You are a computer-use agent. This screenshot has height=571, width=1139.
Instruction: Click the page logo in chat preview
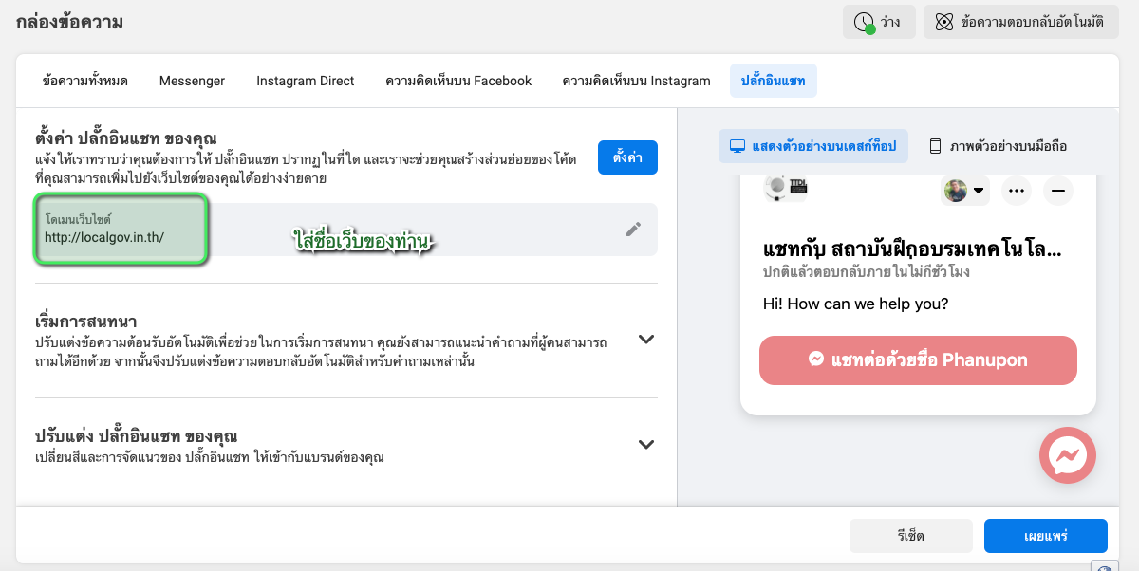pyautogui.click(x=785, y=188)
